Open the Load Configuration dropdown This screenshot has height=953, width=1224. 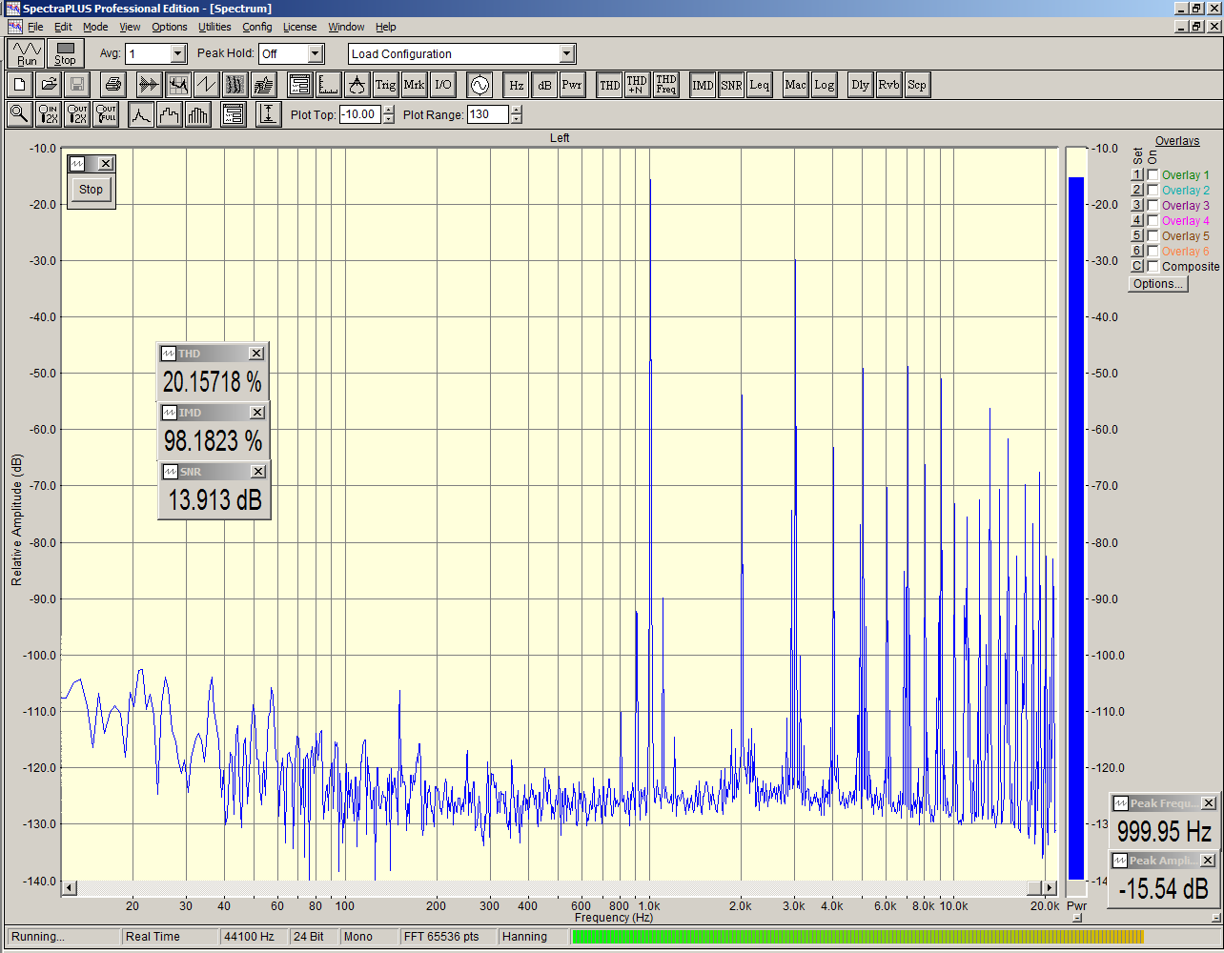[567, 54]
